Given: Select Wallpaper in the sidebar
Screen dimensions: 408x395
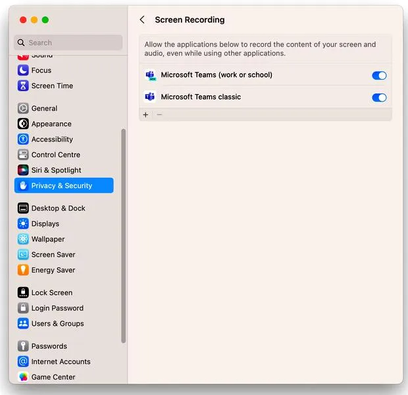Looking at the screenshot, I should [x=65, y=239].
